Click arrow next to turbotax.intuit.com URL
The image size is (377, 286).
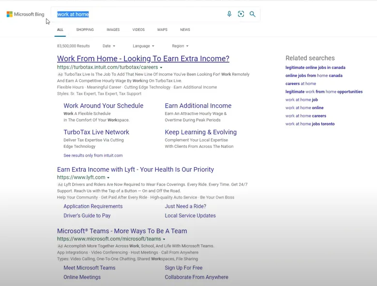click(161, 68)
